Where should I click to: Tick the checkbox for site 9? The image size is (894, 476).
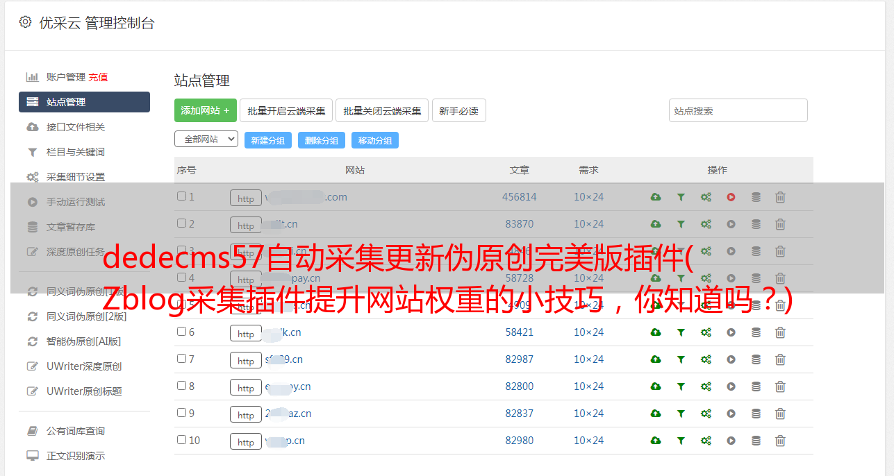[181, 413]
